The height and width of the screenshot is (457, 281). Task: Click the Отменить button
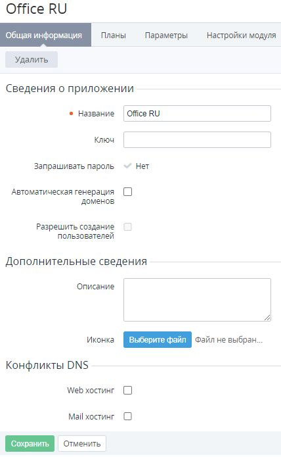82,444
